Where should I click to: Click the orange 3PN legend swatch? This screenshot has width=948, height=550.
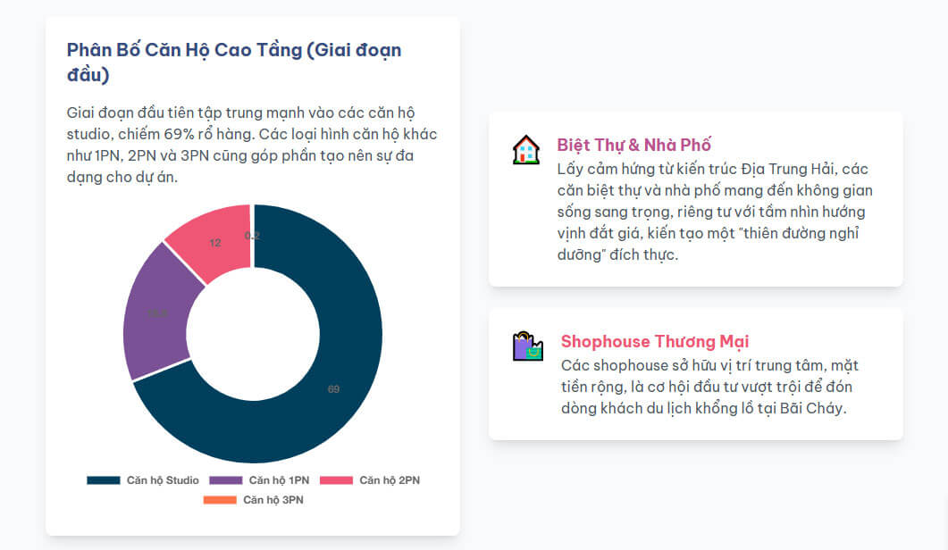pos(220,500)
